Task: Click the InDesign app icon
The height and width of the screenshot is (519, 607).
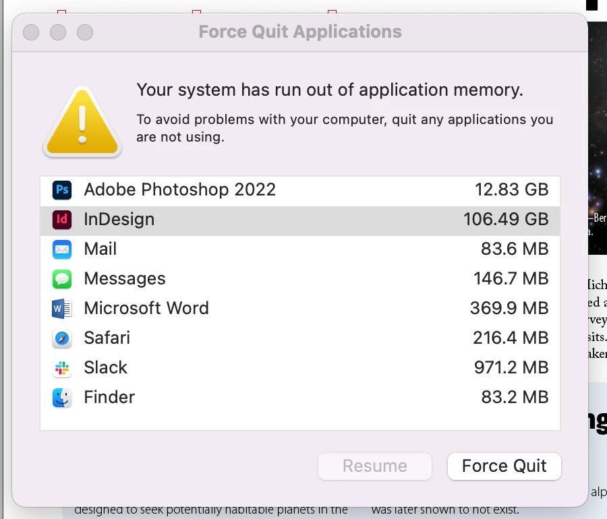Action: [62, 220]
